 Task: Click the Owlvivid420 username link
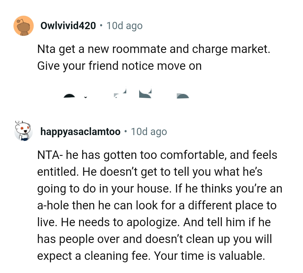68,26
